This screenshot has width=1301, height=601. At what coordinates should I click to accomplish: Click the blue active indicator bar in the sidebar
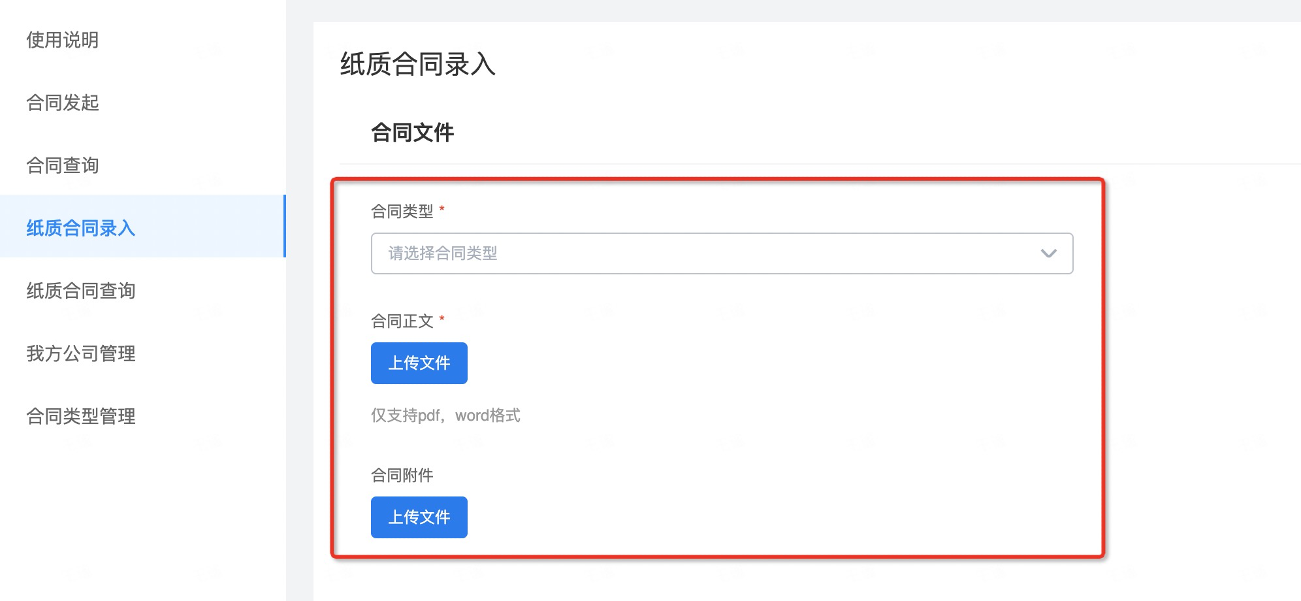[x=285, y=226]
